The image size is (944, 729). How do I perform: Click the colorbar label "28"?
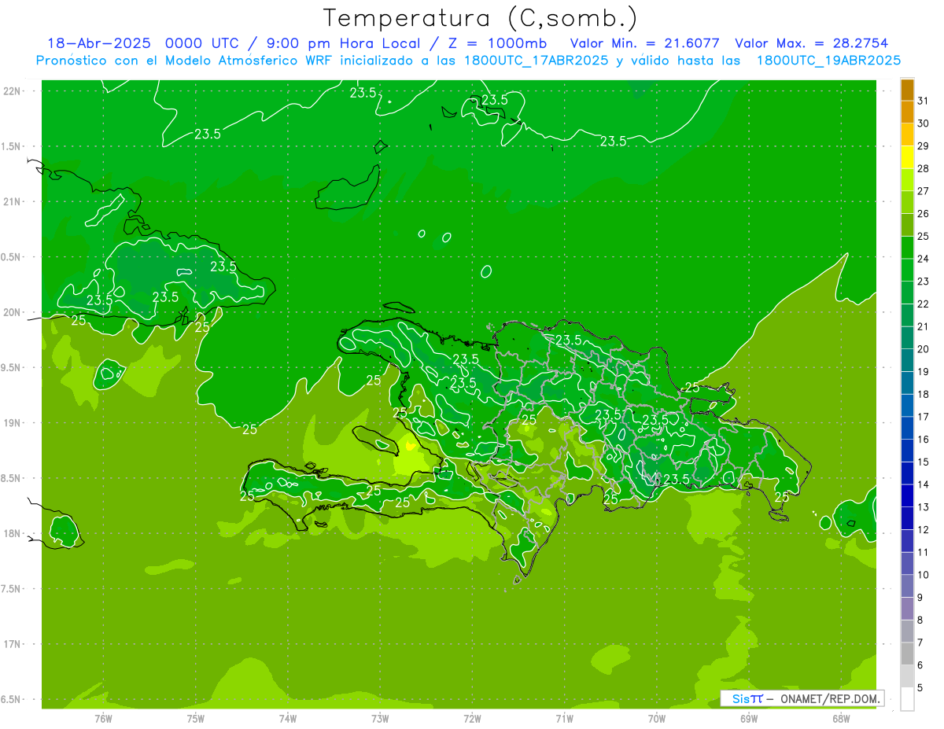click(924, 168)
